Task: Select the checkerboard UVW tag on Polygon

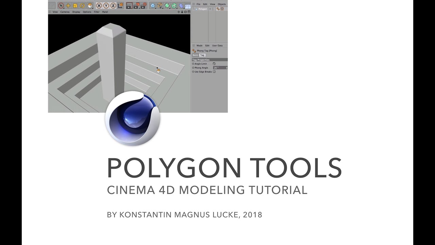Action: click(222, 9)
